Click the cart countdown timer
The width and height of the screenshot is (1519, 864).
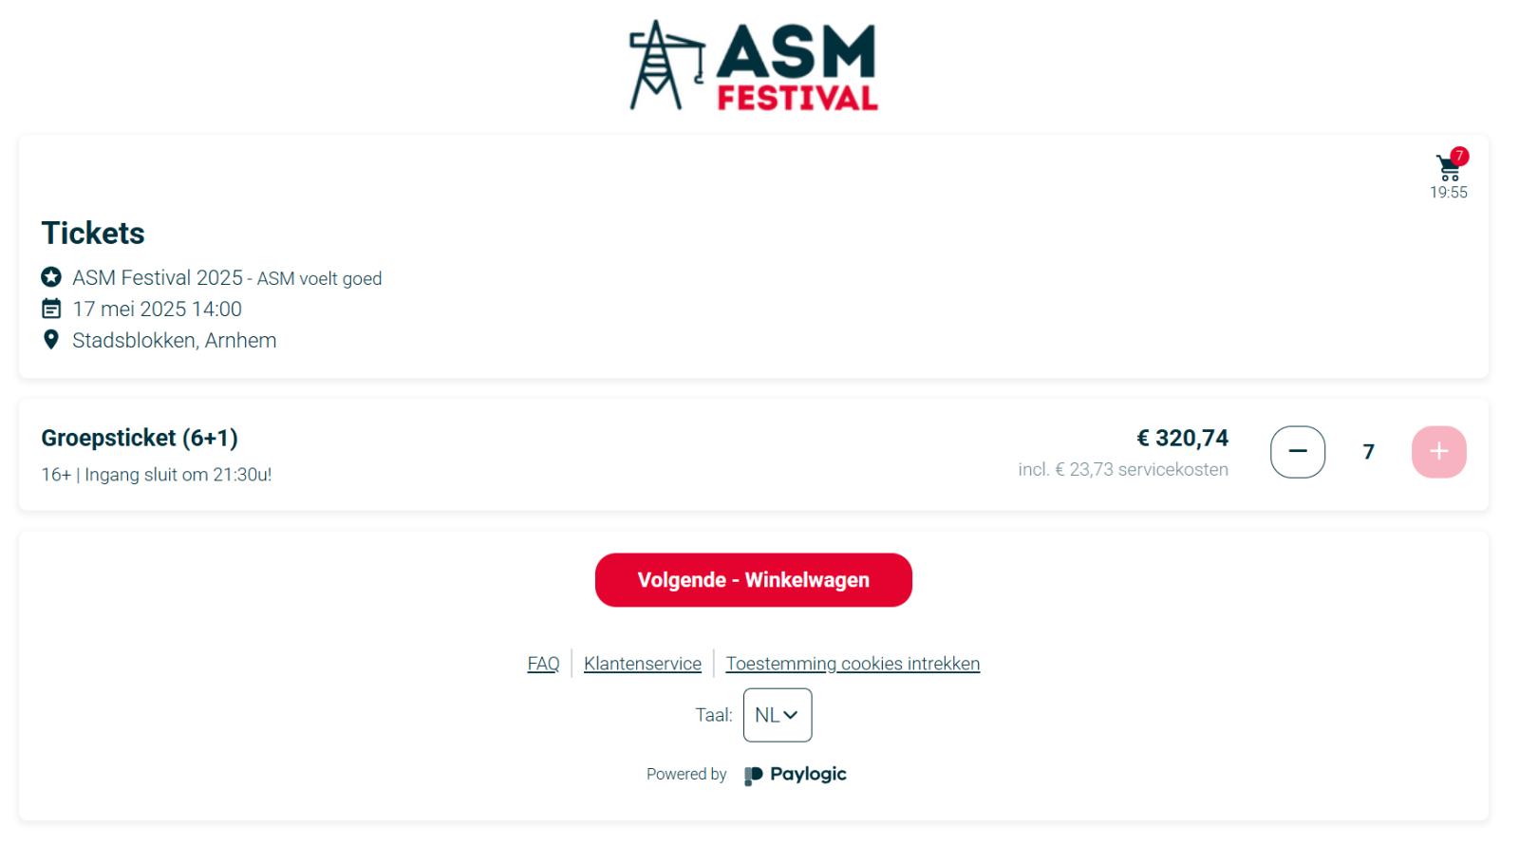[1449, 193]
